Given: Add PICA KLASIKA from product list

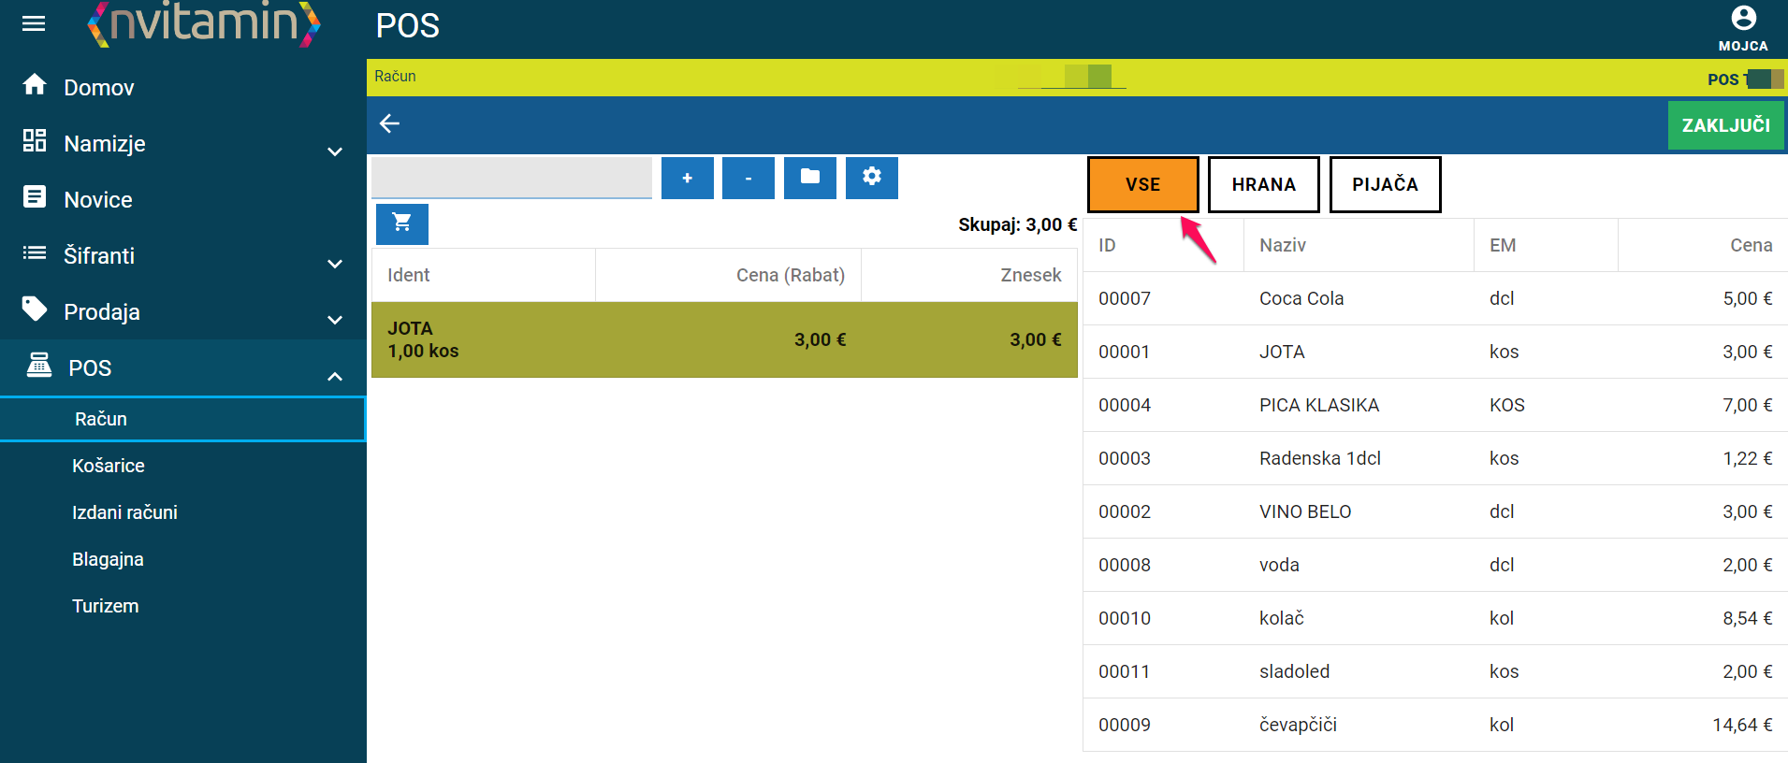Looking at the screenshot, I should (1318, 405).
